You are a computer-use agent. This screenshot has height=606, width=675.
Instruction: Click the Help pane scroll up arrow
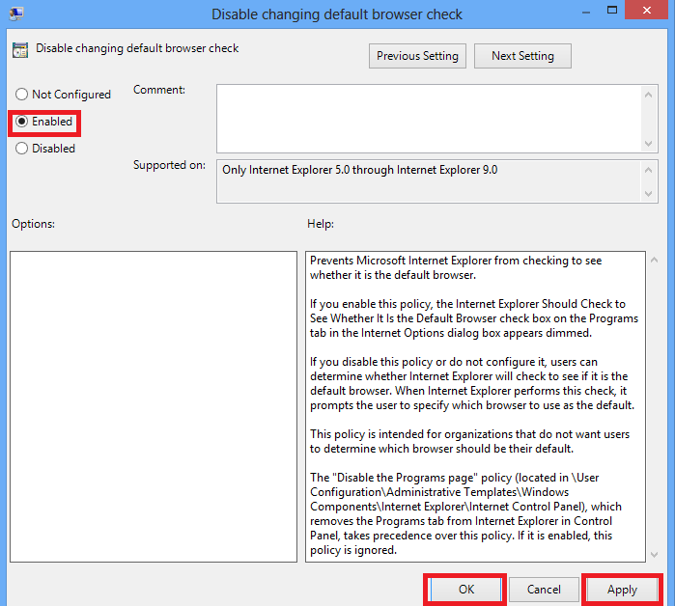click(x=655, y=260)
